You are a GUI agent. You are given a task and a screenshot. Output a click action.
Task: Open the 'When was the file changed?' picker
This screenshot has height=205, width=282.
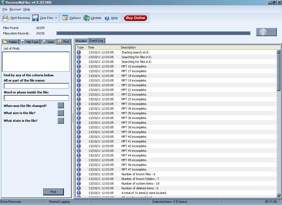[61, 105]
